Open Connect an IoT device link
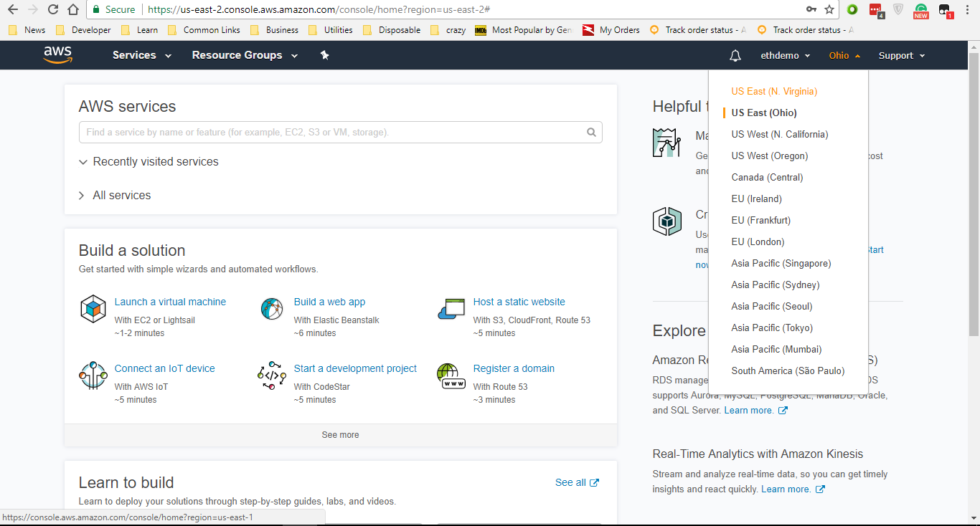The width and height of the screenshot is (980, 526). [164, 368]
